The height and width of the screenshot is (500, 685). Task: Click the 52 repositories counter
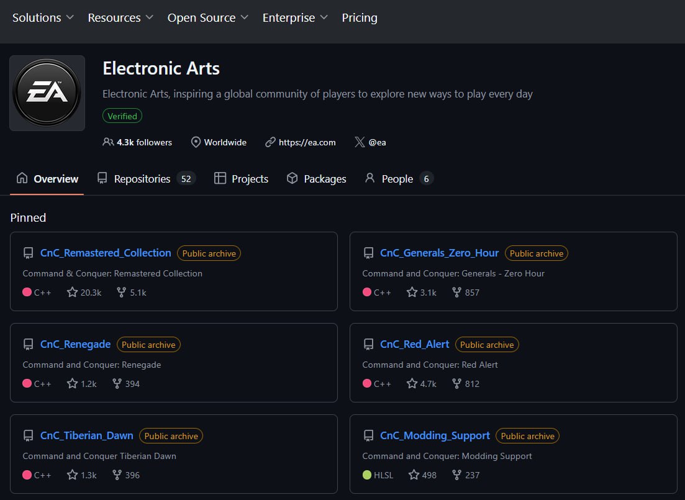[x=186, y=179]
